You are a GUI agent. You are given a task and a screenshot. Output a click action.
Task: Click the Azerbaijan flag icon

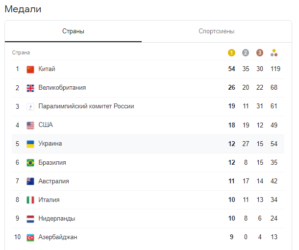(30, 237)
